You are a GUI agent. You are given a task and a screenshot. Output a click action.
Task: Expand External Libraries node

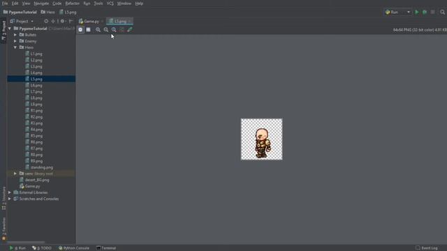10,192
